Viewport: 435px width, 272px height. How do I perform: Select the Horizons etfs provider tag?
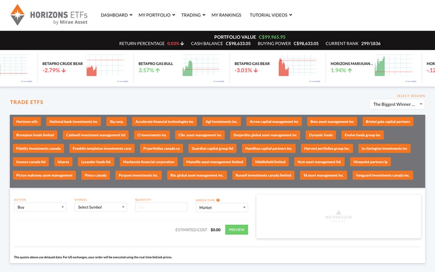(27, 122)
